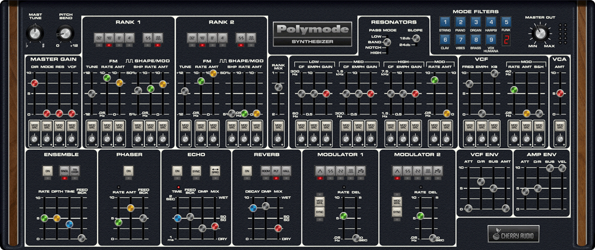Select the 4' footage in Rank 2

pos(223,37)
